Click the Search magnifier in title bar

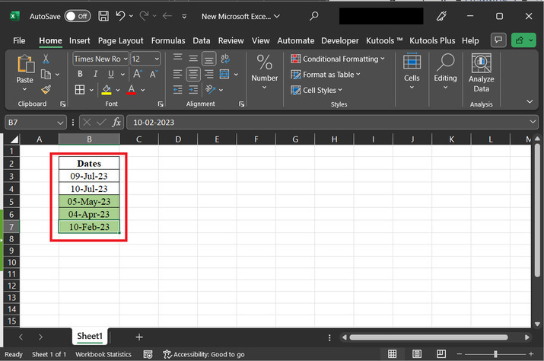click(x=315, y=15)
